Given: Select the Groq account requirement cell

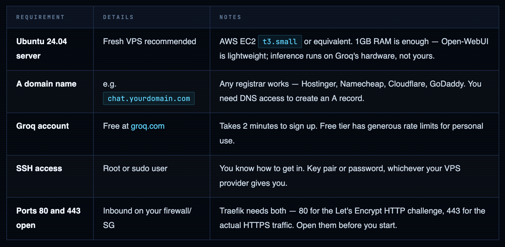Looking at the screenshot, I should 43,126.
